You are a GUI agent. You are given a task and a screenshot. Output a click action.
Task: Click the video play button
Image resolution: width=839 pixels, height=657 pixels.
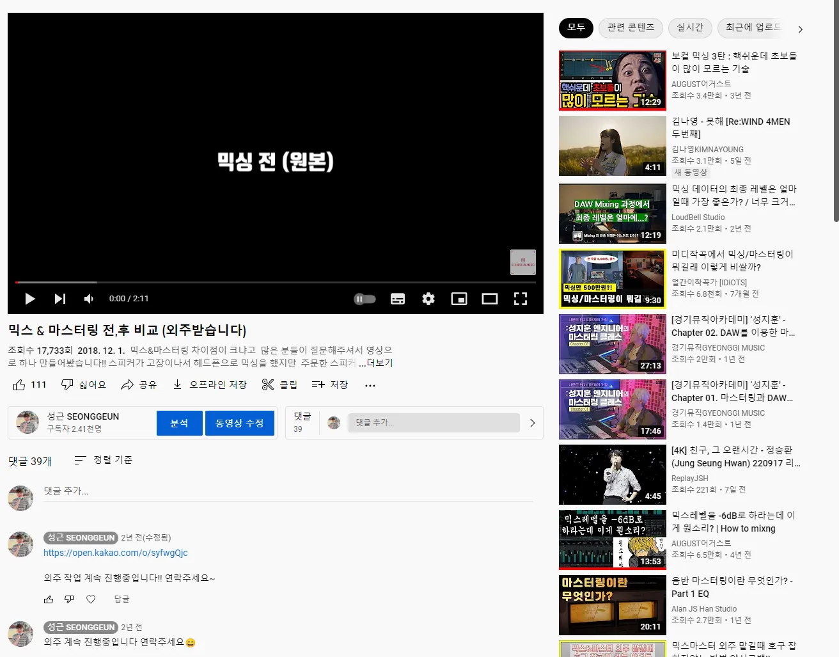tap(29, 298)
